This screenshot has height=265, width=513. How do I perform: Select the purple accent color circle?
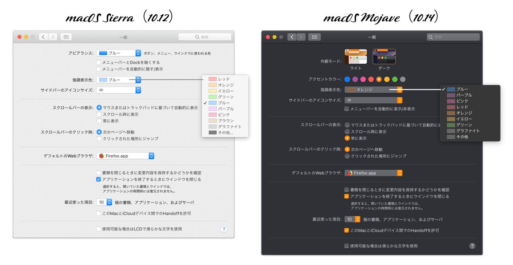(355, 79)
